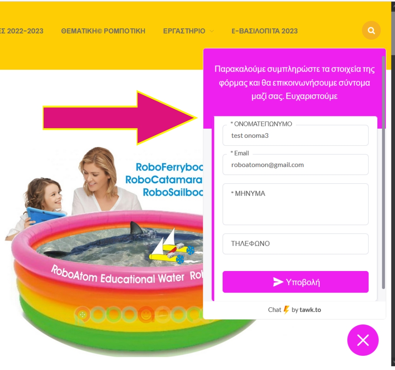
Task: Click the paper plane send icon
Action: [x=278, y=282]
